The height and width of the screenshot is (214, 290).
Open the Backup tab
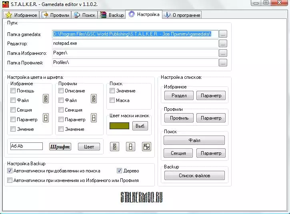coord(112,15)
